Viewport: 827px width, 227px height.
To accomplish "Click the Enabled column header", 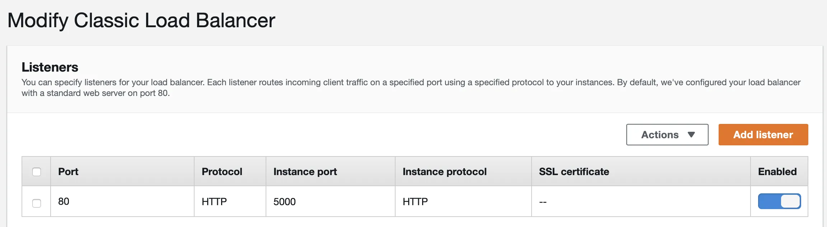I will coord(777,172).
